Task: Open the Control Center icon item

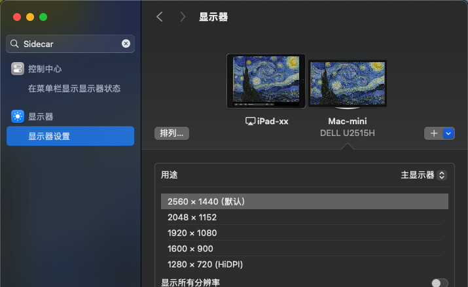Action: point(18,69)
